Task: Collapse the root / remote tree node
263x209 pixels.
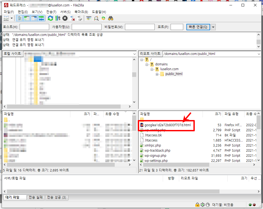Action: [x=142, y=59]
